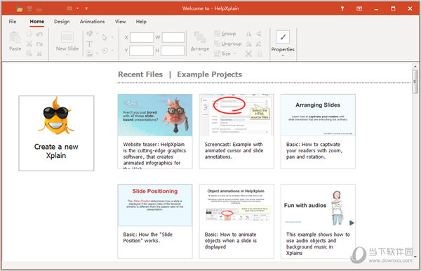The width and height of the screenshot is (421, 271).
Task: Open the Help tab
Action: pos(141,22)
